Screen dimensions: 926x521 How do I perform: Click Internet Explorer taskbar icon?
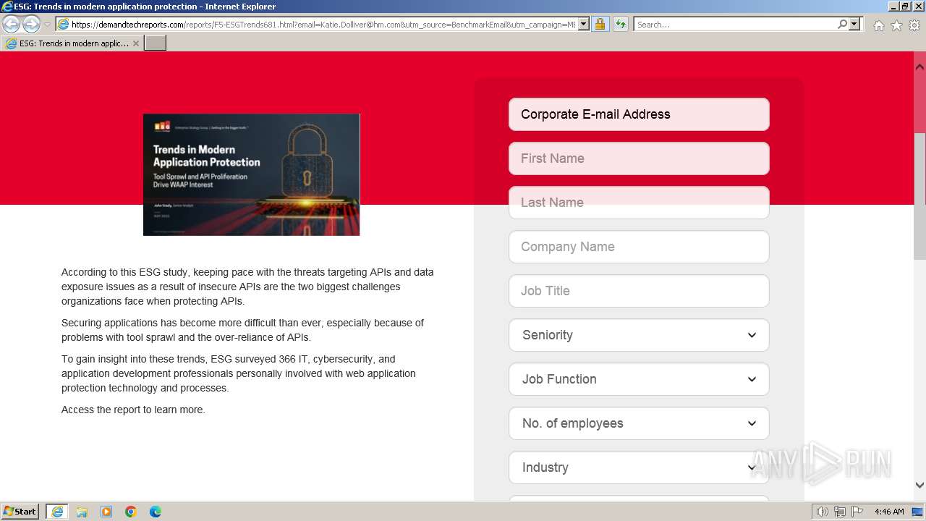pos(56,512)
